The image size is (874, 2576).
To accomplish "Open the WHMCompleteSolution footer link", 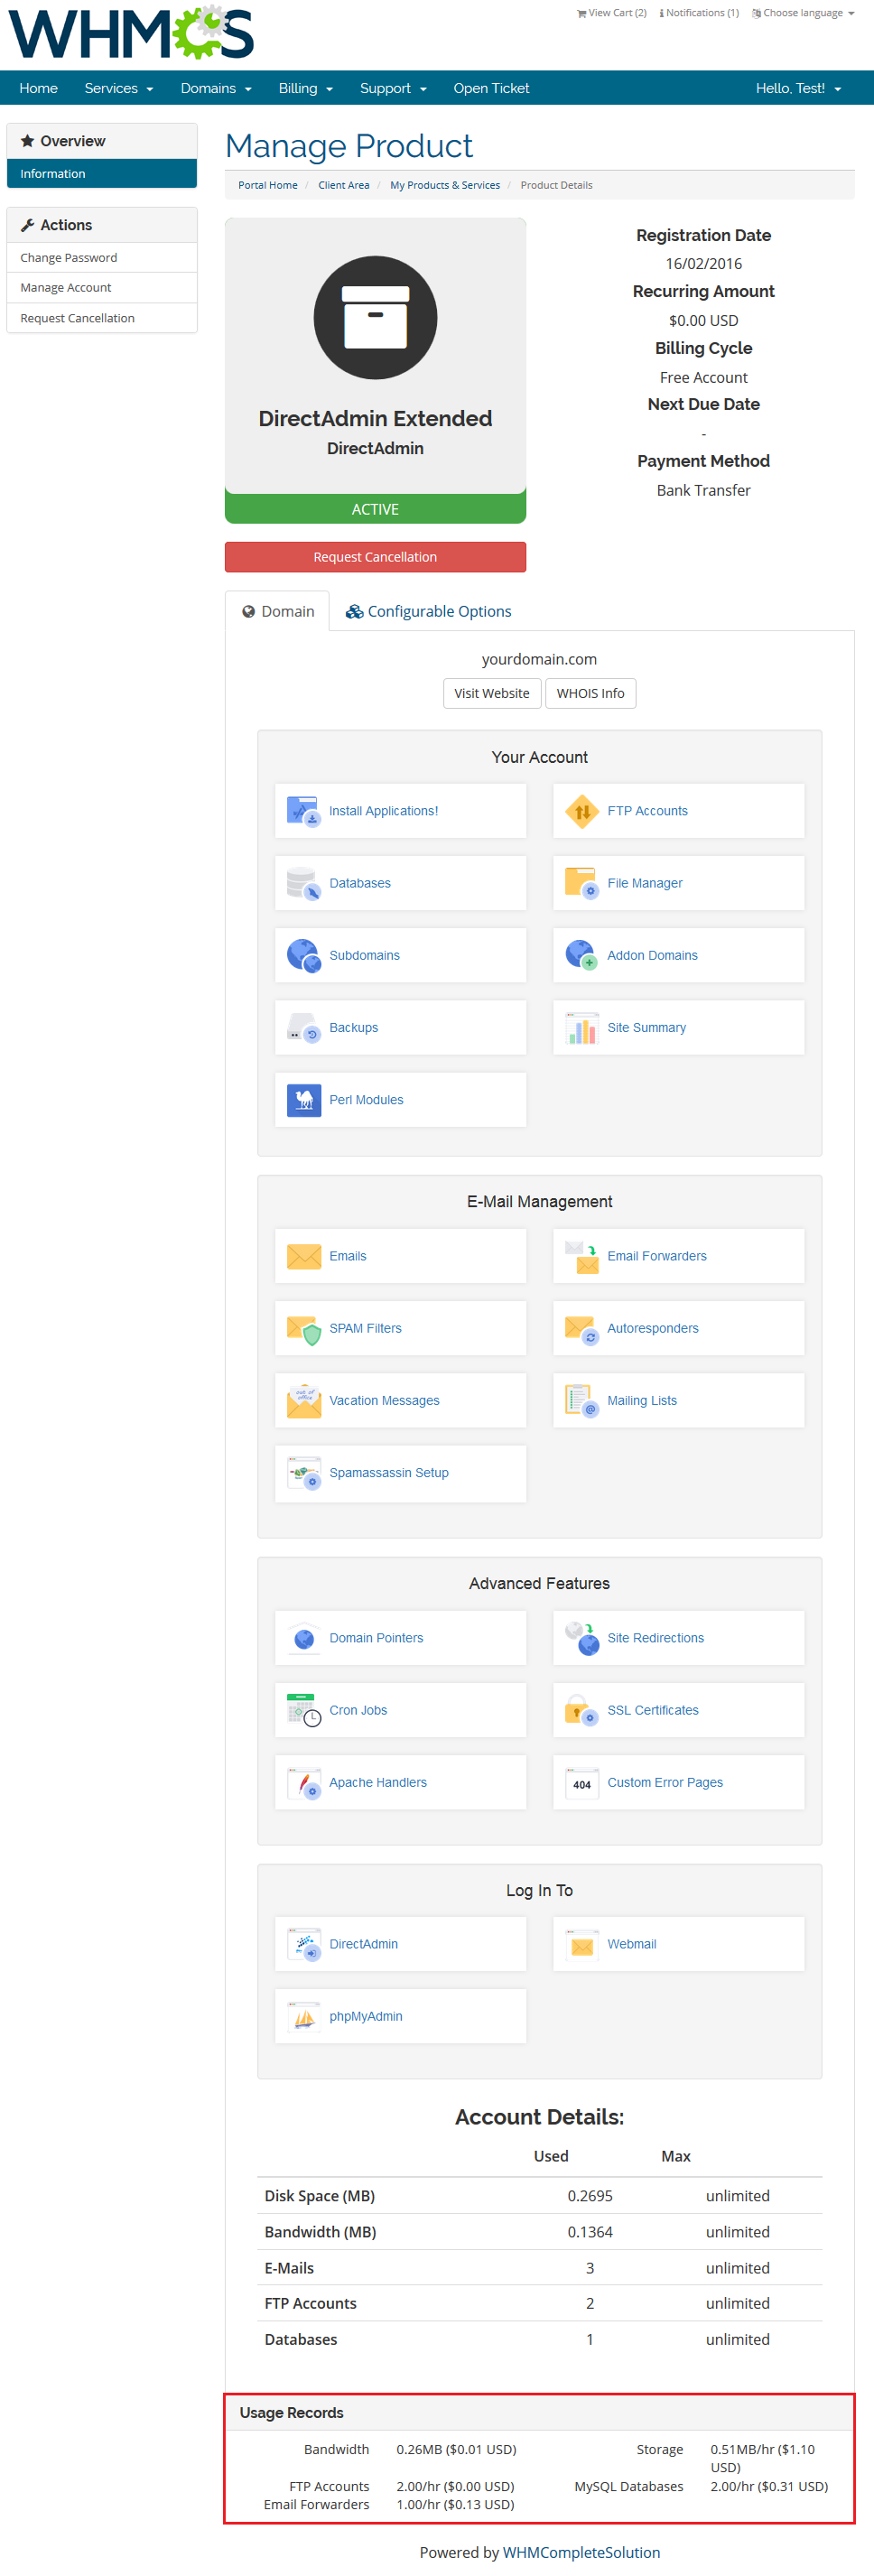I will pos(581,2552).
